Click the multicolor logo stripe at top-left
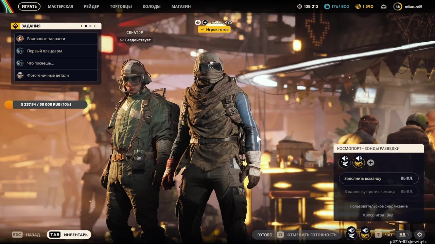Image resolution: width=435 pixels, height=244 pixels. tap(7, 6)
